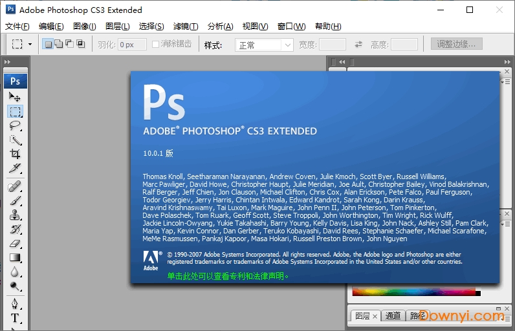The width and height of the screenshot is (515, 331).
Task: Collapse right panel dock to icons
Action: coord(507,61)
